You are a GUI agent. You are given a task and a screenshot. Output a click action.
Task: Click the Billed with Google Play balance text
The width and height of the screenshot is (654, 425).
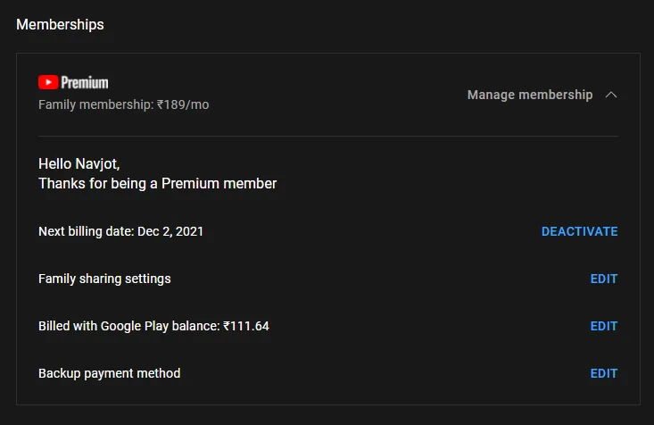[x=128, y=326]
